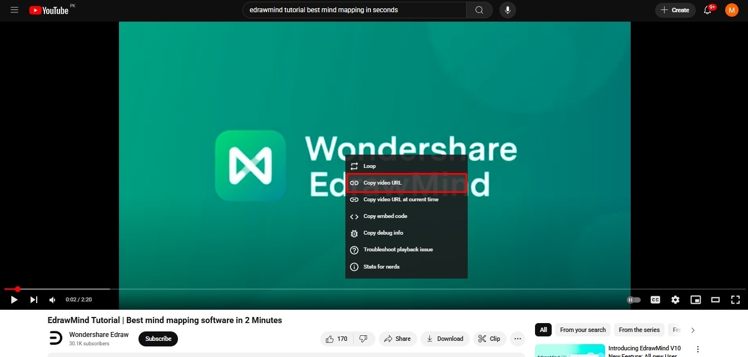
Task: Seek along the video progress bar
Action: pyautogui.click(x=374, y=289)
